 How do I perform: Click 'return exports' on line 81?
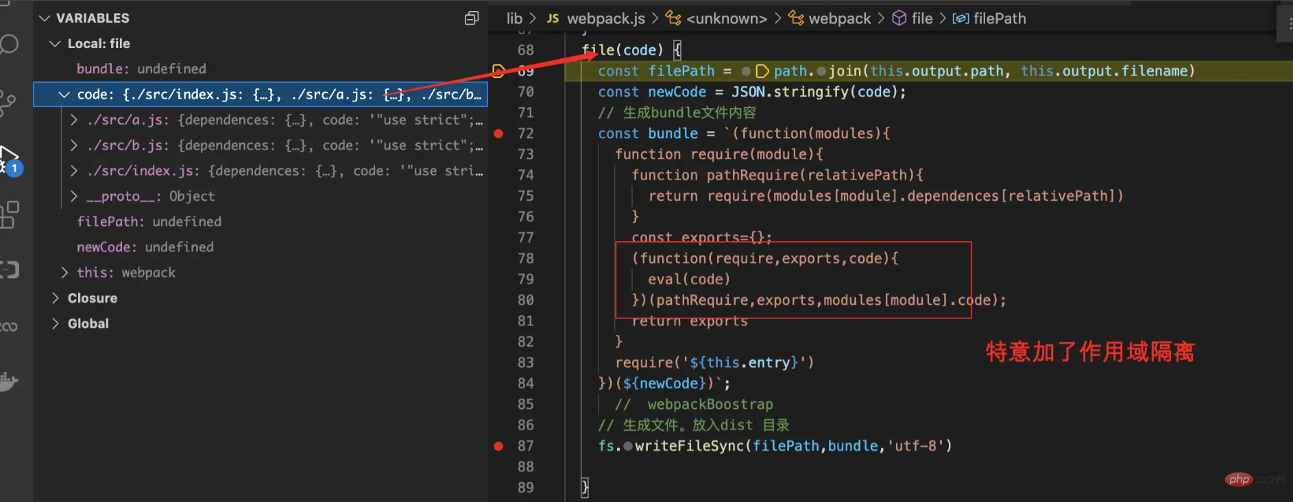click(x=689, y=321)
